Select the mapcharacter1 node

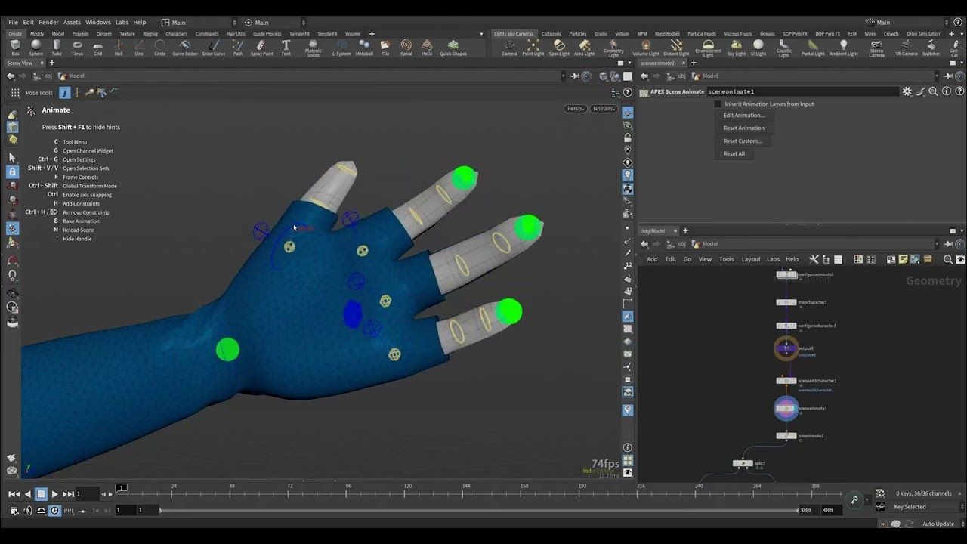click(786, 302)
